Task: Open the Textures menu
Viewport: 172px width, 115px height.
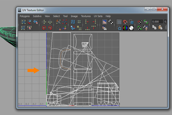Action: point(86,16)
